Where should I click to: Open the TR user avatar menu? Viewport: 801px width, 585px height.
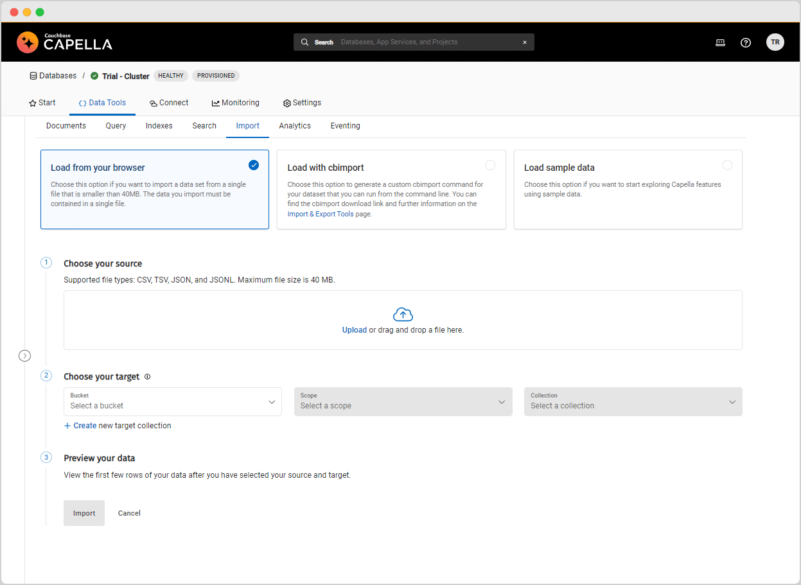775,42
